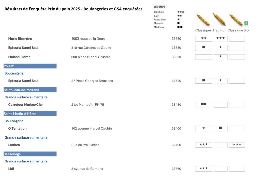Image resolution: width=261 pixels, height=176 pixels.
Task: Click the Classique Bio baguette image
Action: coord(236,20)
